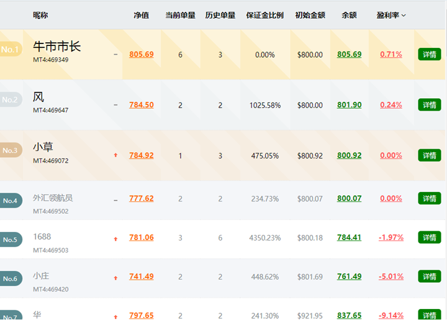Click the No.1 rank badge

11,49
